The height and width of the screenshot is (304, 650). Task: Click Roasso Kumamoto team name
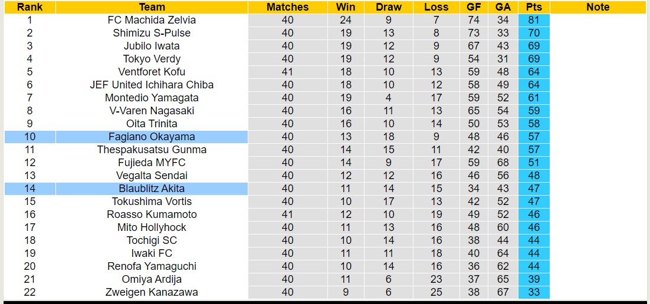[152, 214]
